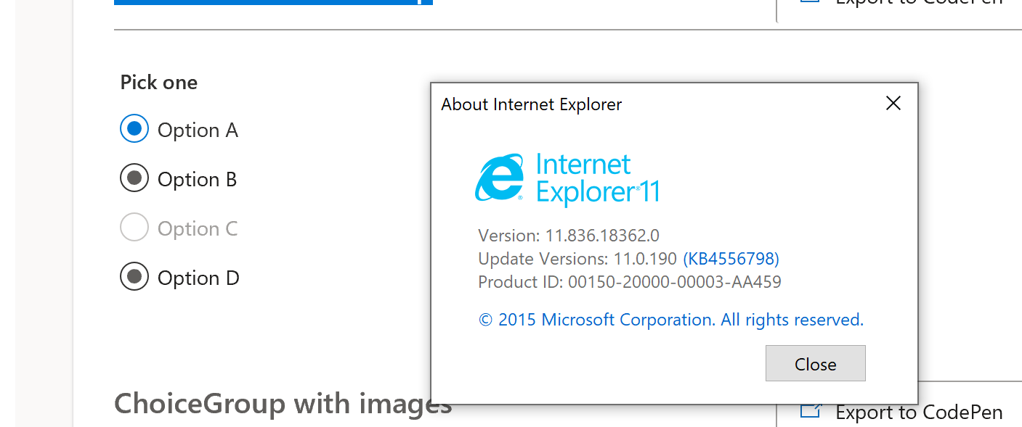Select Option D under Pick one
The height and width of the screenshot is (427, 1022).
tap(134, 277)
